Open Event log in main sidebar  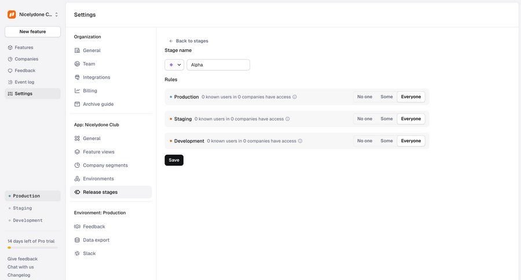(32, 82)
